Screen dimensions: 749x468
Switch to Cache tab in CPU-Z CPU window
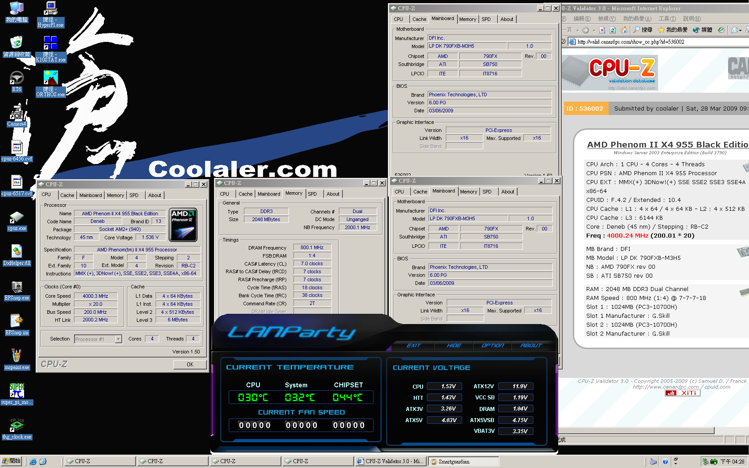[67, 195]
